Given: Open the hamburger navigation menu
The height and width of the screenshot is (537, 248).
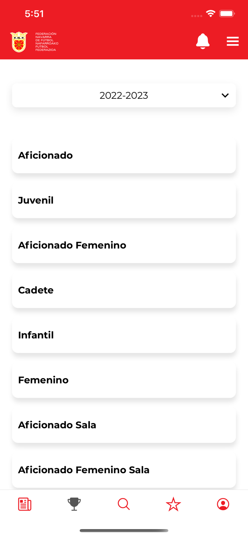Looking at the screenshot, I should [x=233, y=41].
